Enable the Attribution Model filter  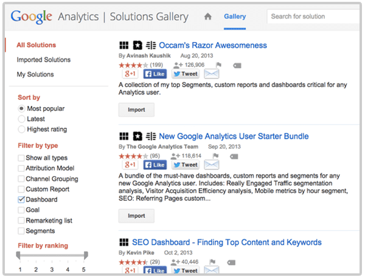click(x=21, y=168)
